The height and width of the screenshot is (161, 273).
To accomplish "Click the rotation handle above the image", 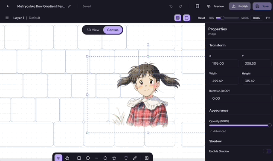I will click(148, 44).
